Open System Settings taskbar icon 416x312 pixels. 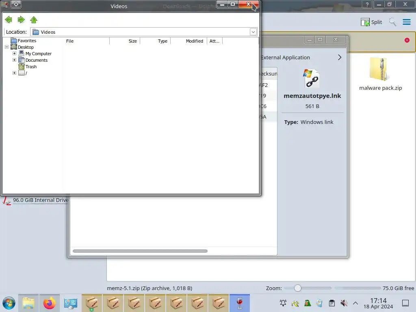tap(71, 303)
